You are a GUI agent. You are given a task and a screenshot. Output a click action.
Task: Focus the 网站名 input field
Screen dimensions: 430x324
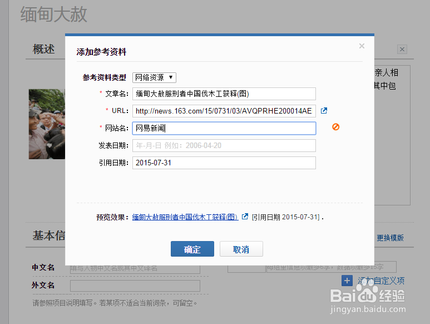point(224,128)
